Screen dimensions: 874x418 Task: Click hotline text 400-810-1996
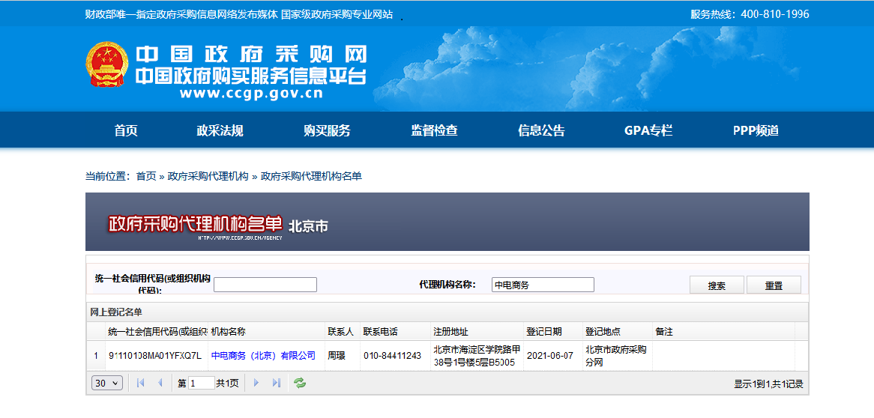pyautogui.click(x=775, y=14)
